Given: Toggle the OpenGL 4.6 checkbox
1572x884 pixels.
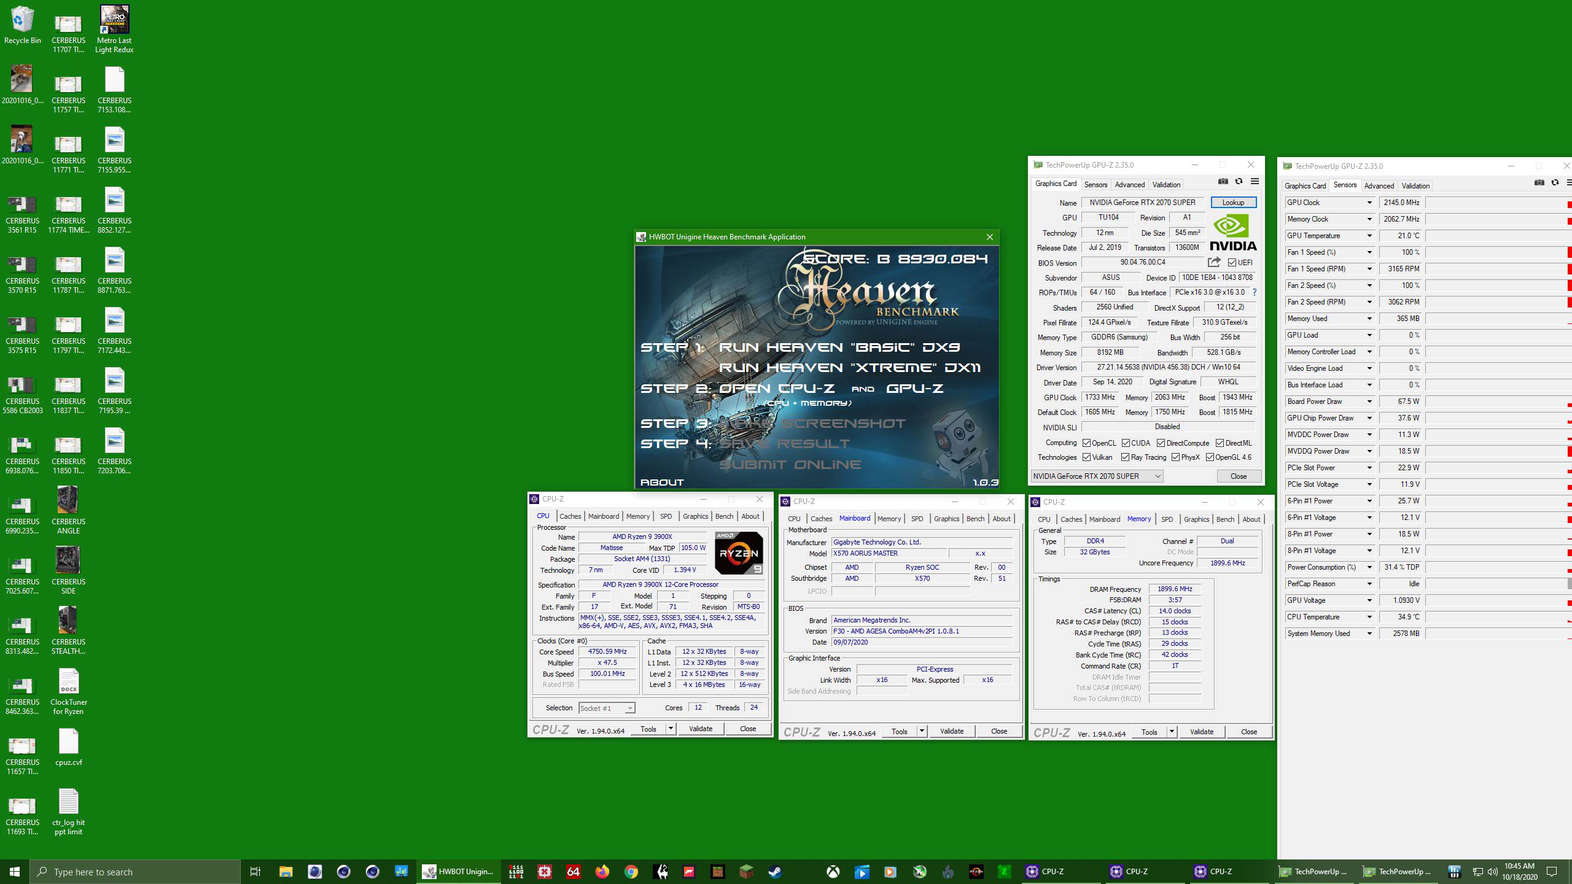Looking at the screenshot, I should click(x=1210, y=457).
